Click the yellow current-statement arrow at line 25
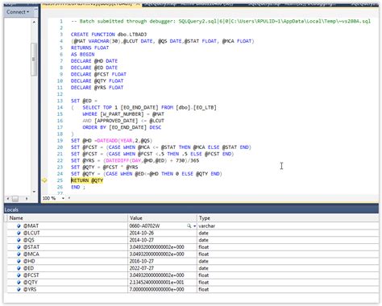This screenshot has width=382, height=306. click(x=44, y=180)
